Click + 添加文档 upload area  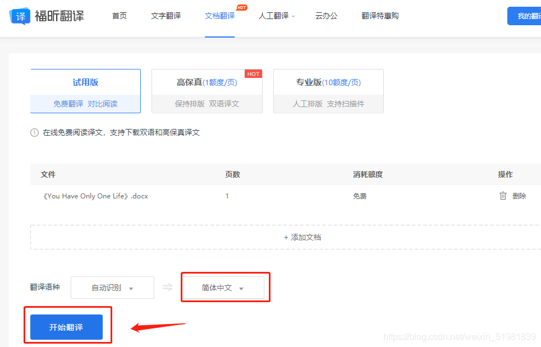[x=286, y=237]
